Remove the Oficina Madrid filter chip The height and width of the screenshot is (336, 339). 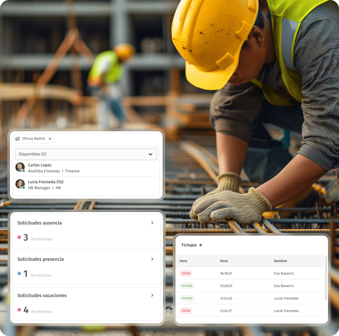(50, 139)
